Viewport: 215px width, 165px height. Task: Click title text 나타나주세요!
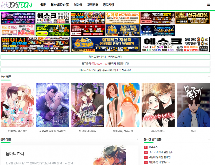coord(158,131)
